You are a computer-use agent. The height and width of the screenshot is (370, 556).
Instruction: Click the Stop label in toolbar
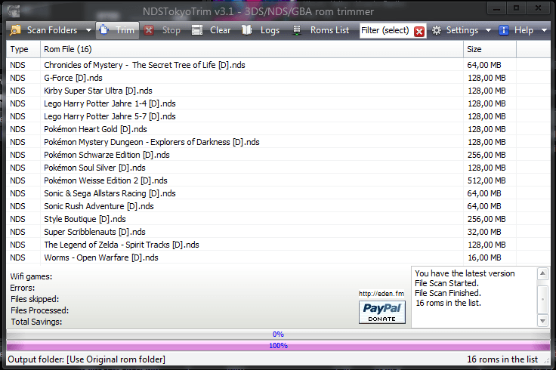click(x=171, y=30)
